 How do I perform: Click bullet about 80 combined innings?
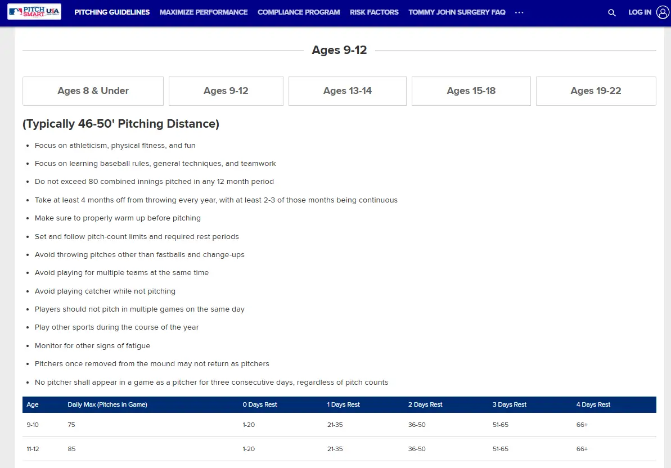(x=154, y=181)
